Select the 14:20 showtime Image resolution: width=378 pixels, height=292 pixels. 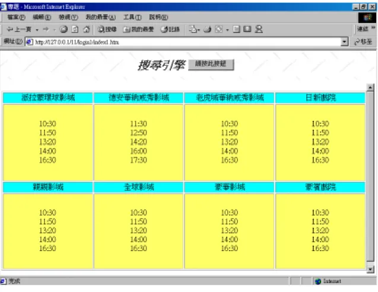[x=138, y=142]
